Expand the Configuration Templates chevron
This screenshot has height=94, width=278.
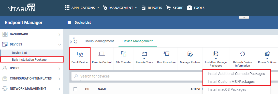click(x=60, y=79)
